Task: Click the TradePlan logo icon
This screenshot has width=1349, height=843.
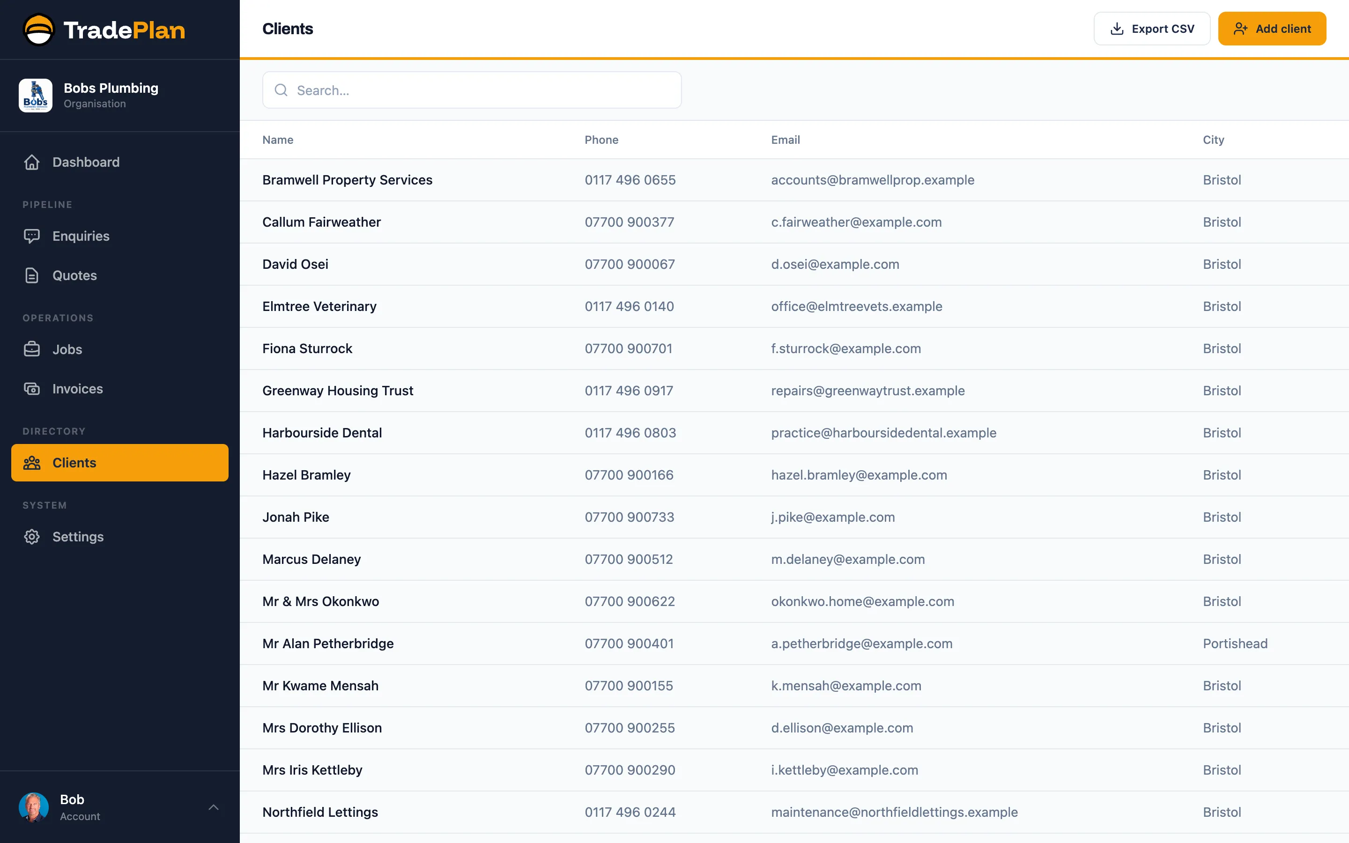Action: (38, 30)
